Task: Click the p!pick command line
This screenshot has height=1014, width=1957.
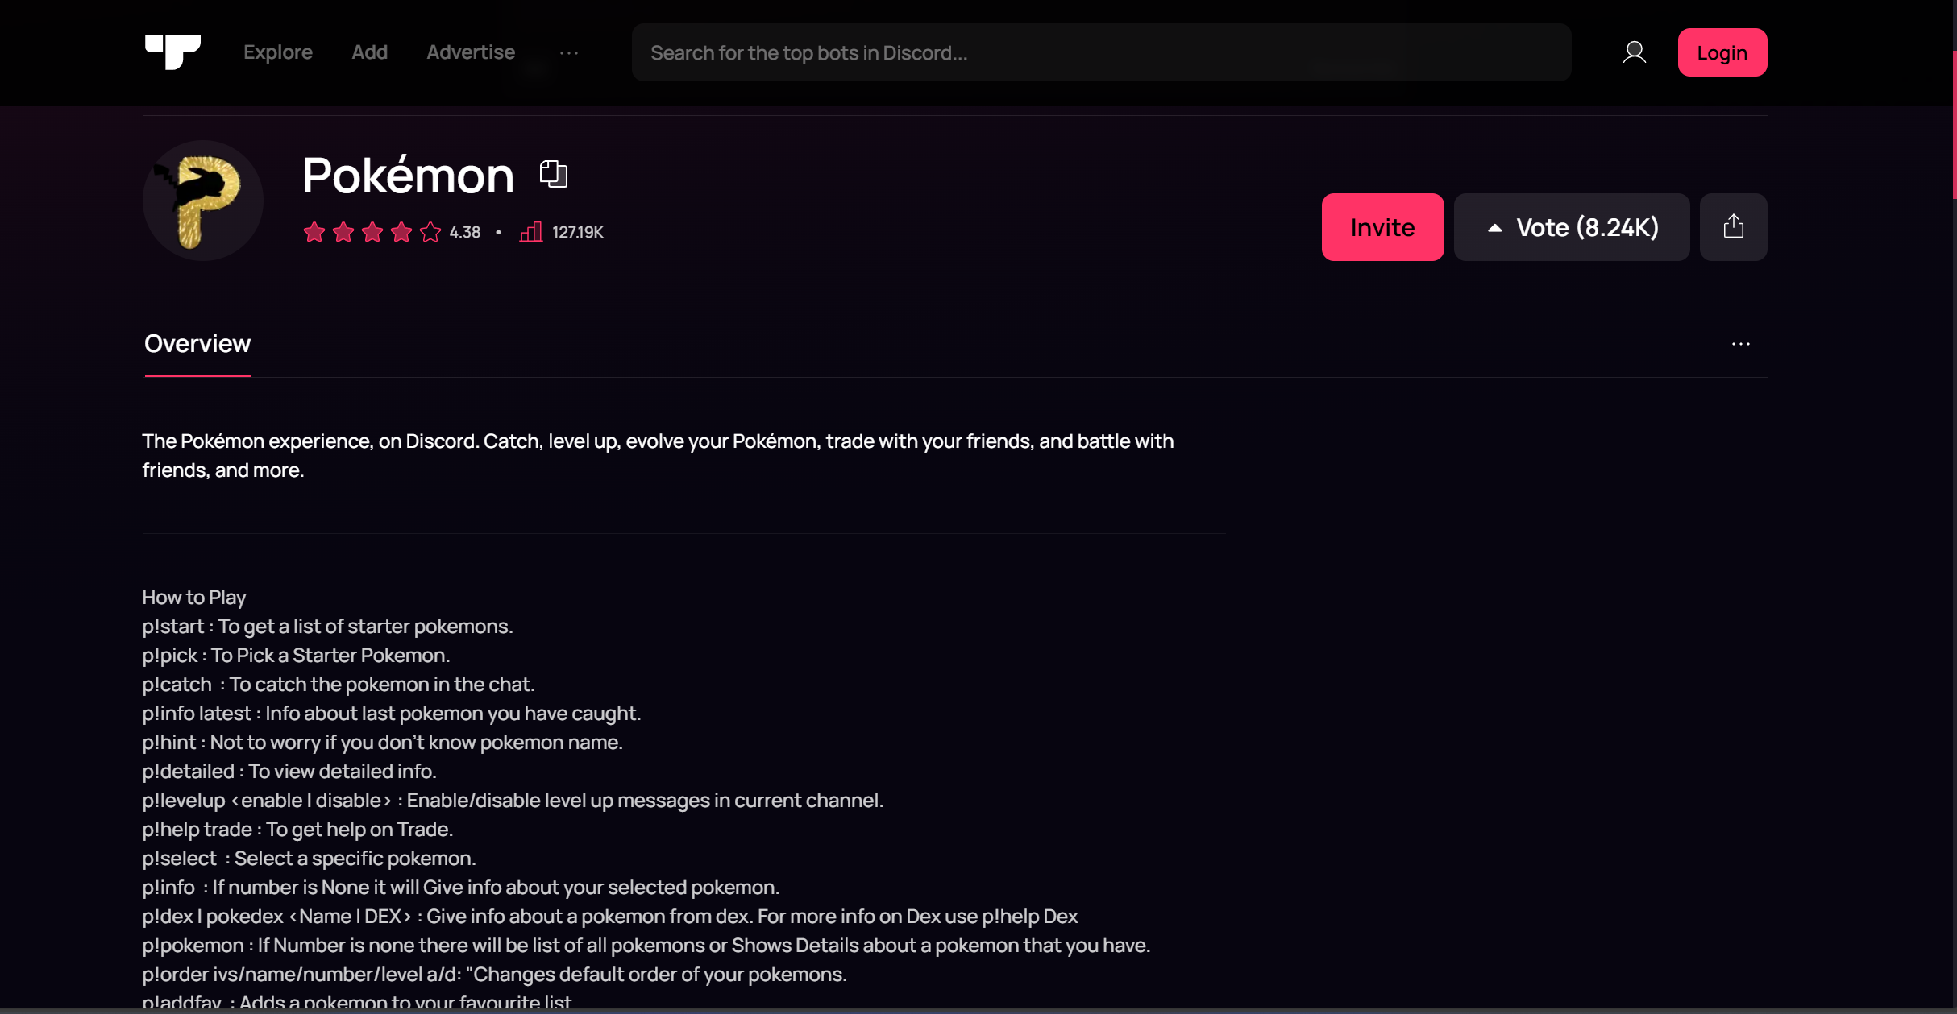Action: coord(296,656)
